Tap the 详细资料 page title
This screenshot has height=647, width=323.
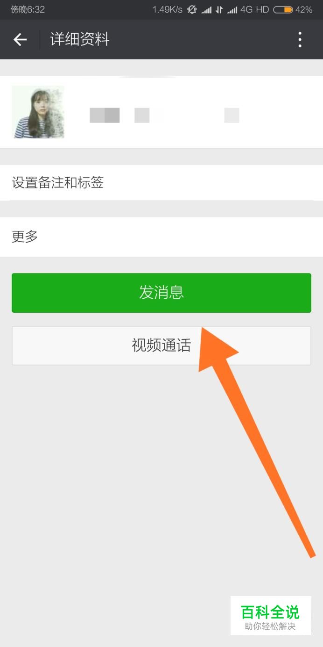(80, 40)
